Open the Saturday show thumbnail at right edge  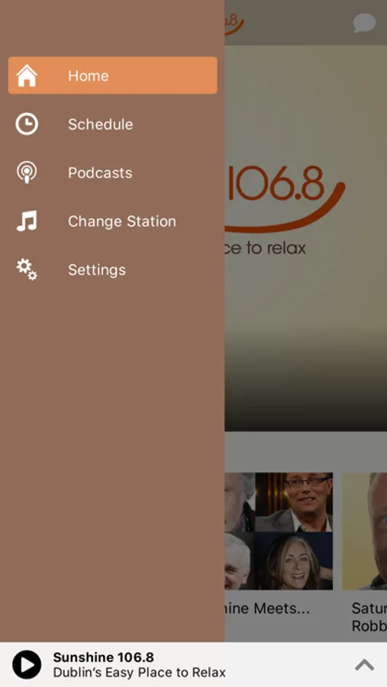[365, 531]
